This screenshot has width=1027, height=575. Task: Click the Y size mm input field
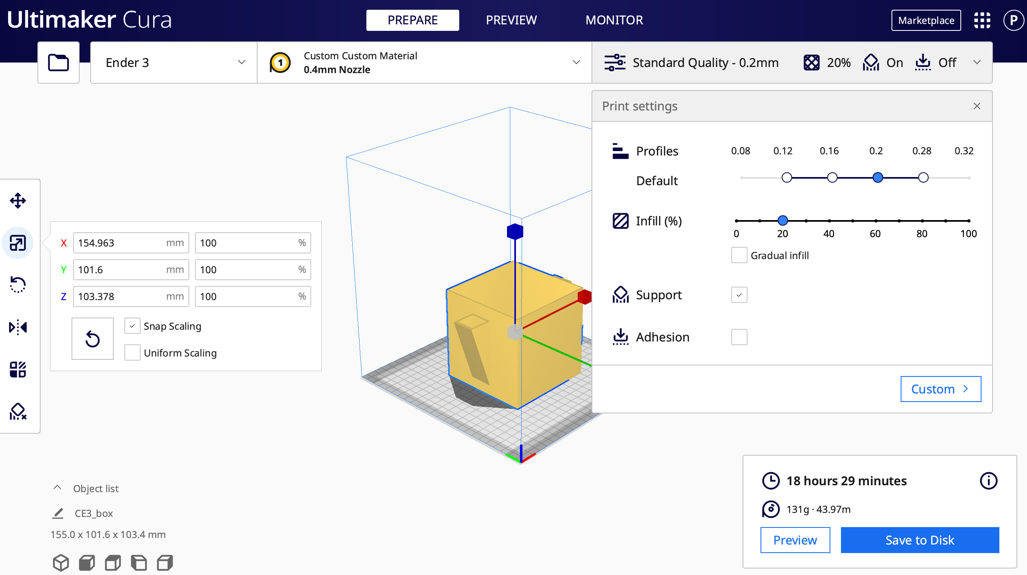tap(131, 270)
